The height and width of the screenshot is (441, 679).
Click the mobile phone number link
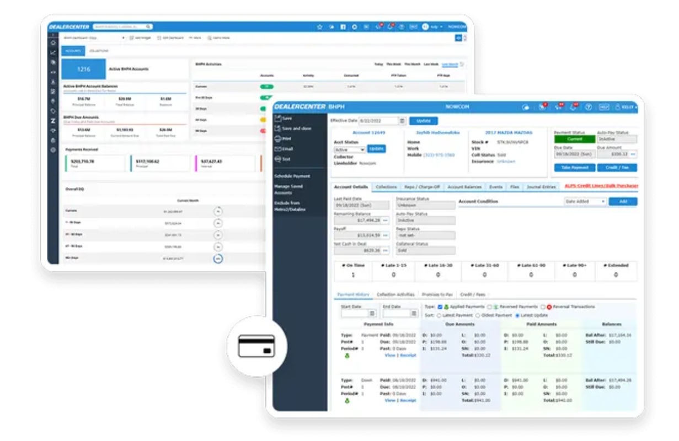(439, 155)
